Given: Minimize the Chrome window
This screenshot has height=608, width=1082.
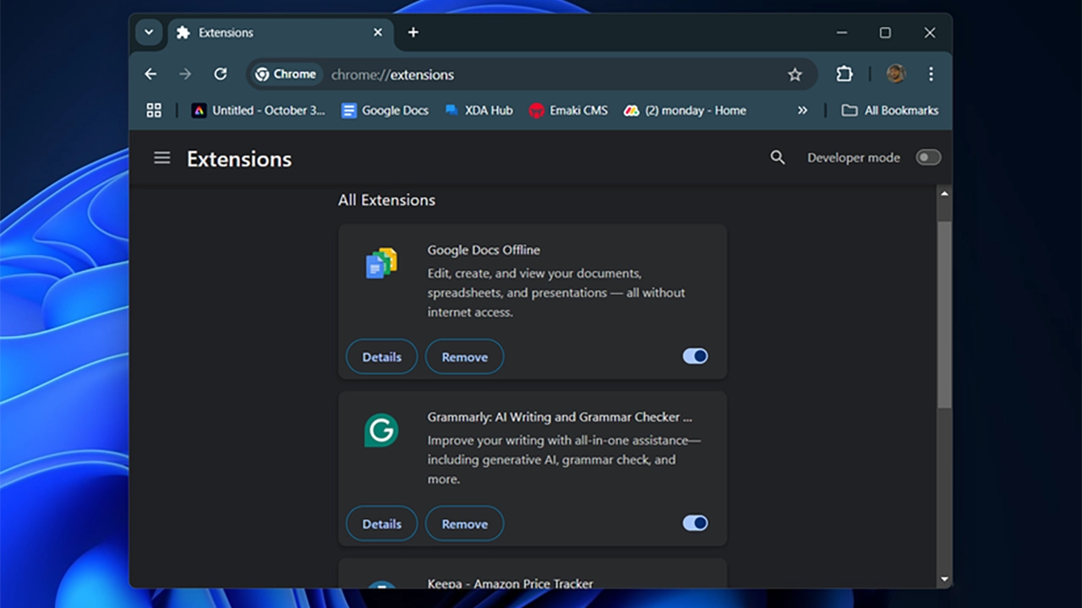Looking at the screenshot, I should pyautogui.click(x=842, y=33).
